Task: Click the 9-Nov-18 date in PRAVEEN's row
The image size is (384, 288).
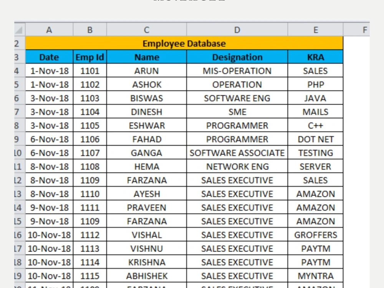Action: tap(49, 207)
